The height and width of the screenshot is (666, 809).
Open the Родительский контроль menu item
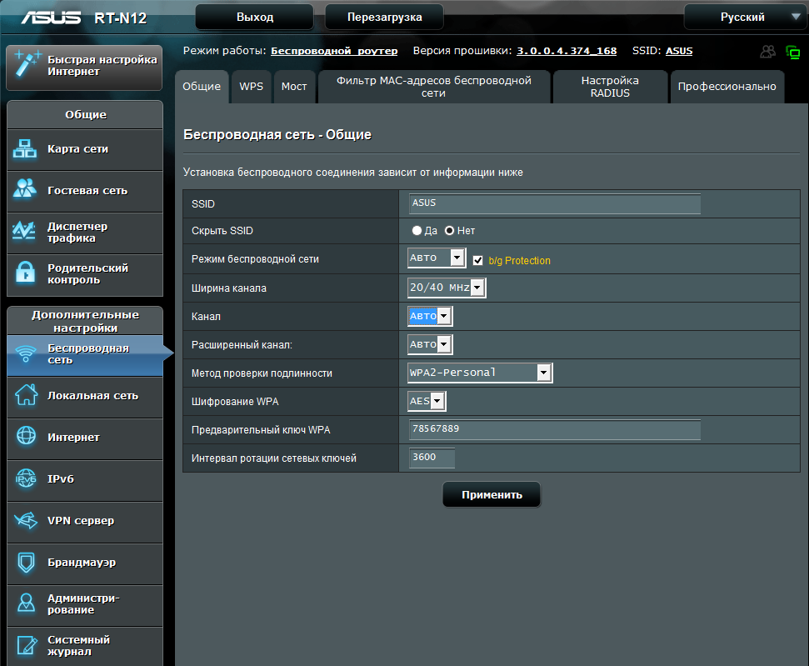[85, 275]
